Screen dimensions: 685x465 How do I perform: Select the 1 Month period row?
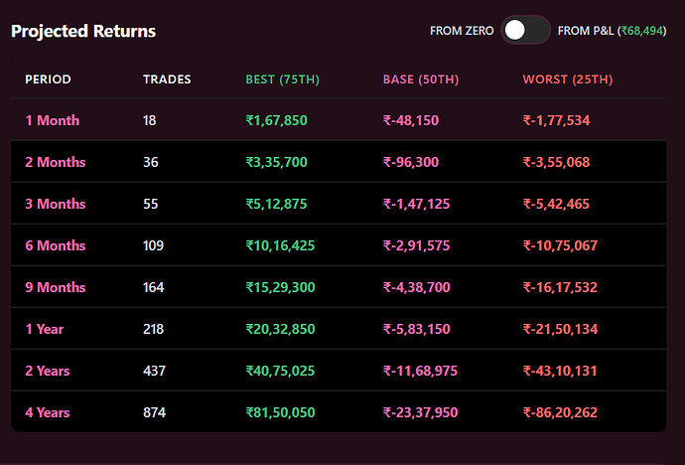tap(53, 120)
